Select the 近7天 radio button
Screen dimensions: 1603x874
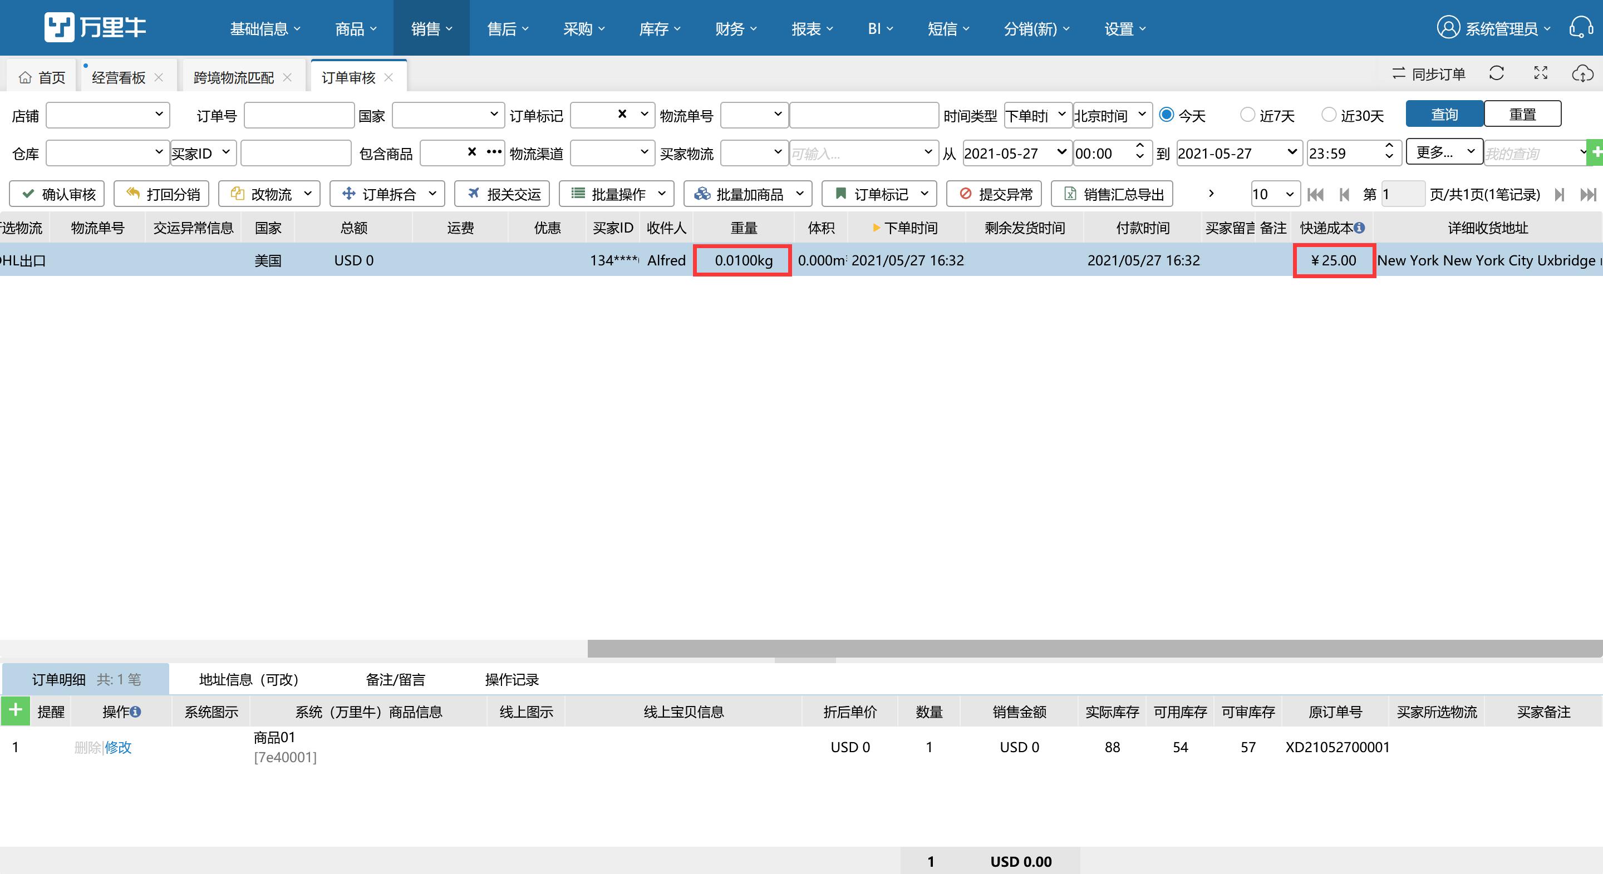pos(1247,115)
